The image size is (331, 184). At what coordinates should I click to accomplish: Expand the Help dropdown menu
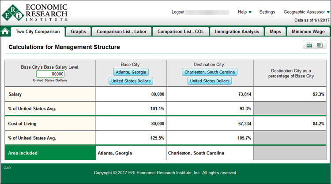[x=244, y=12]
